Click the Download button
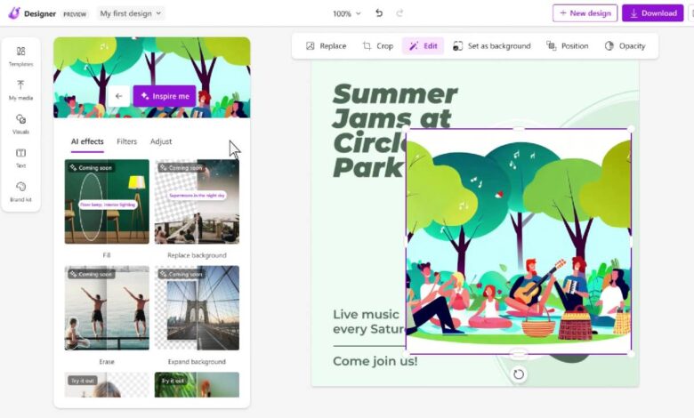694x418 pixels. [x=652, y=13]
